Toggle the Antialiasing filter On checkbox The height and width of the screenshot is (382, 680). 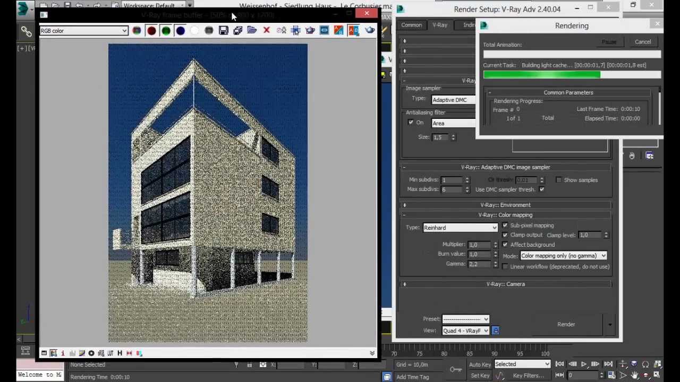click(411, 123)
